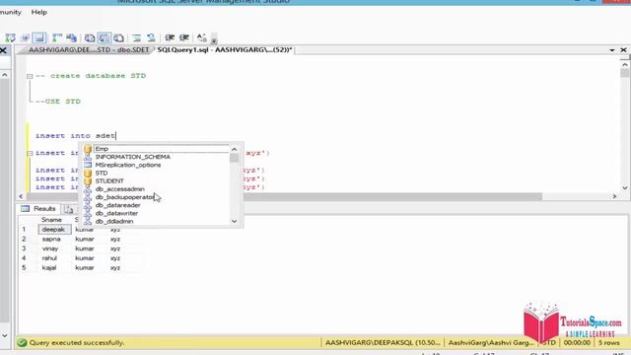631x355 pixels.
Task: Click editor vertical scrollbar down arrow
Action: [624, 187]
